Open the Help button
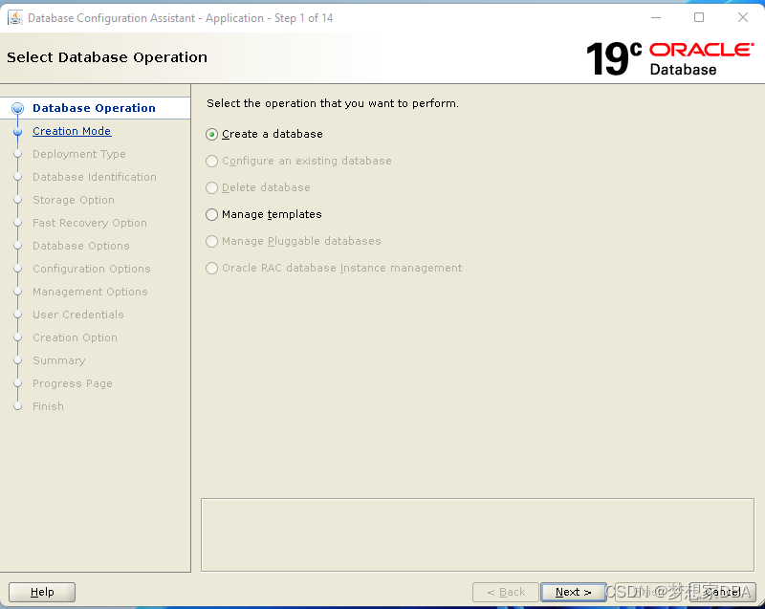 point(42,592)
